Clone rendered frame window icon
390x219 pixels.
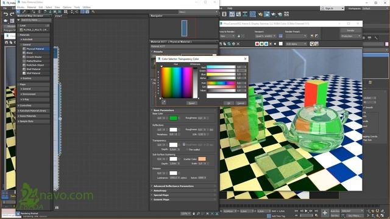[229, 44]
